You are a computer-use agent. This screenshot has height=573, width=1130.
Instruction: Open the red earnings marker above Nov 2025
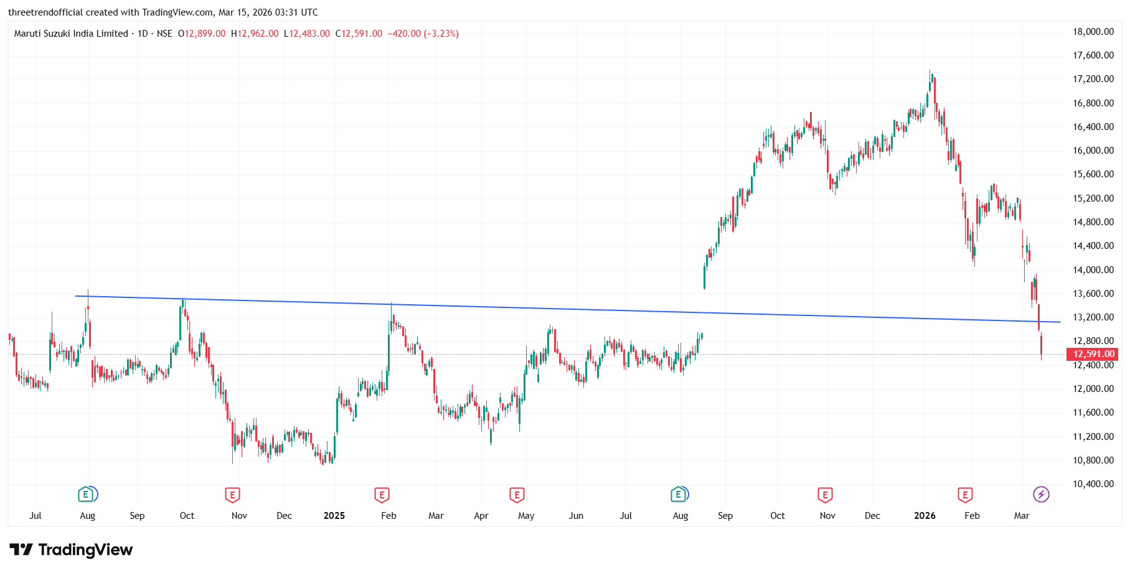(x=825, y=495)
